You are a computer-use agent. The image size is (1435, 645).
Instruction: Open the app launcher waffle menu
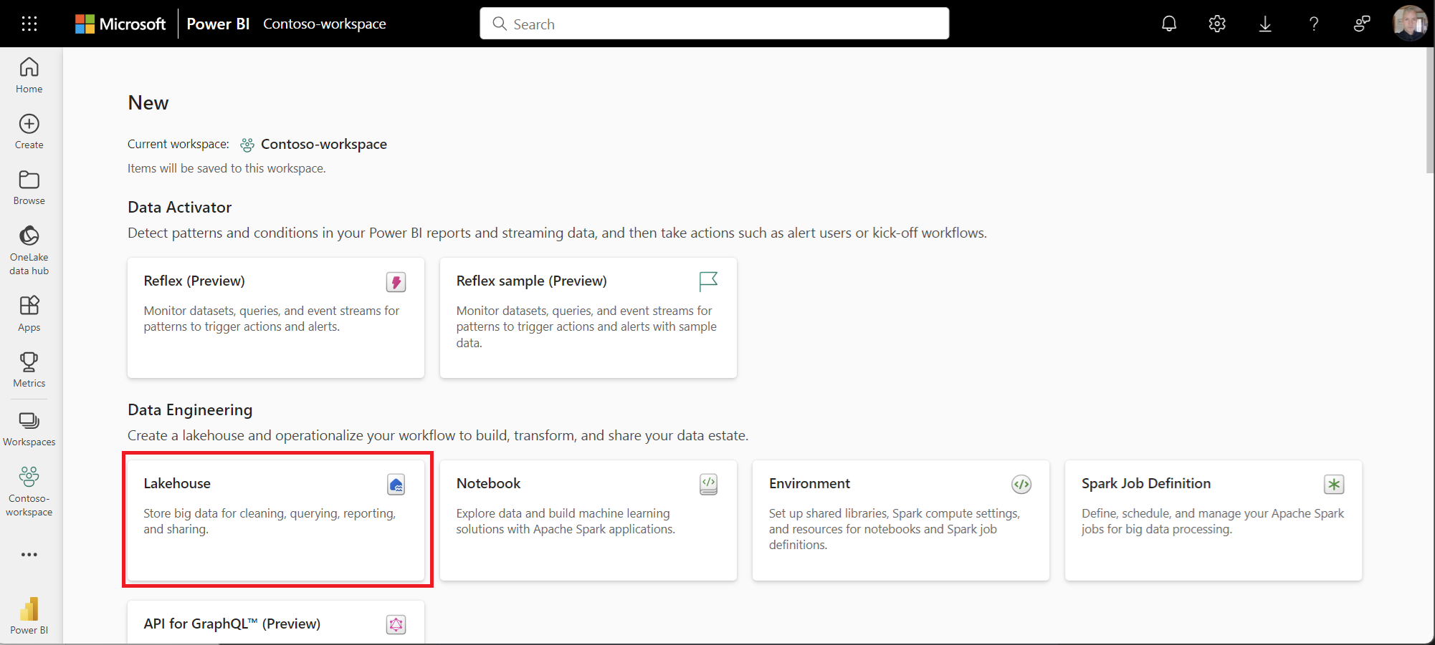tap(29, 24)
